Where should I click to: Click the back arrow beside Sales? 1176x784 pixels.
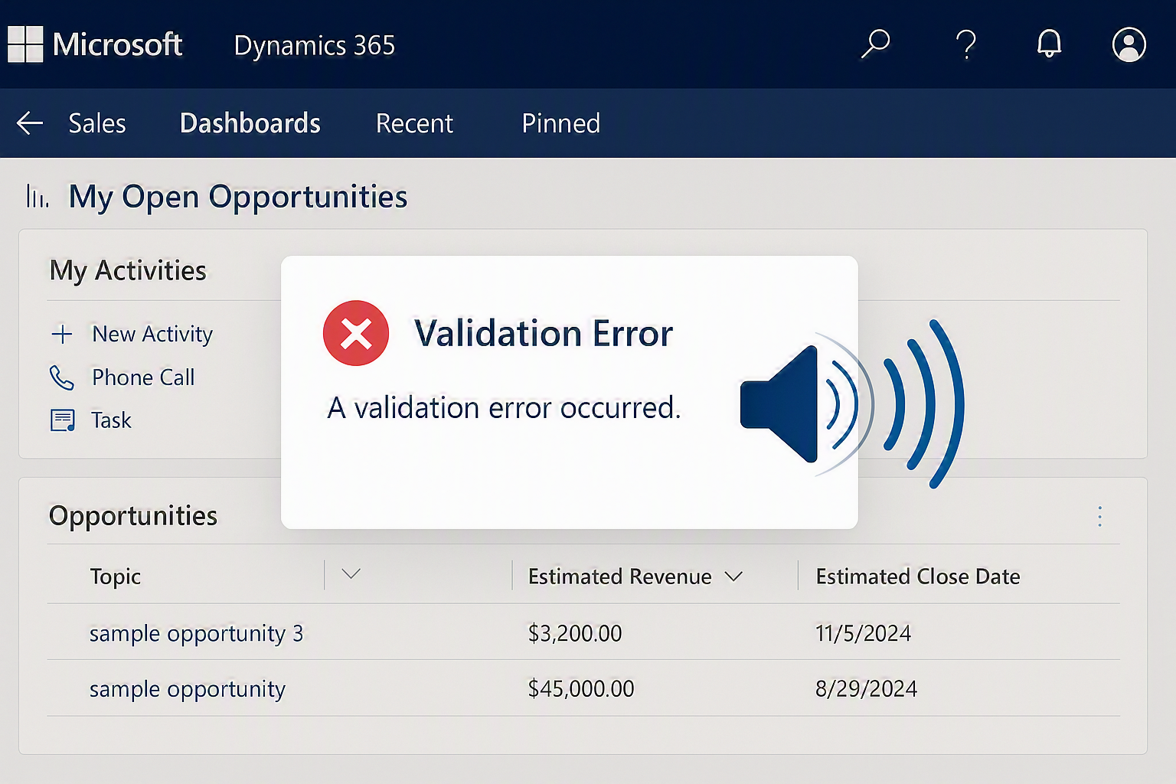tap(30, 122)
